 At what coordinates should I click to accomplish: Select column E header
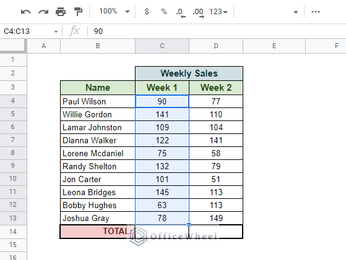274,46
